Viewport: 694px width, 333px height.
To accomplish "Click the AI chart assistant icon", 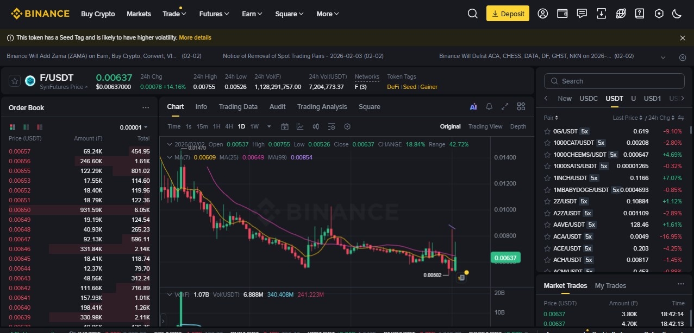I will click(x=473, y=106).
